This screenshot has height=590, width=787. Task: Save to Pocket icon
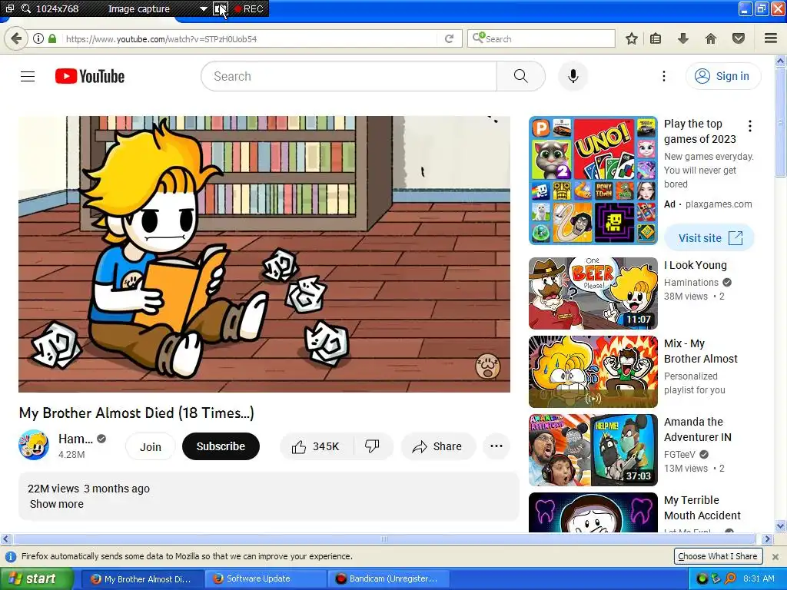(x=739, y=38)
